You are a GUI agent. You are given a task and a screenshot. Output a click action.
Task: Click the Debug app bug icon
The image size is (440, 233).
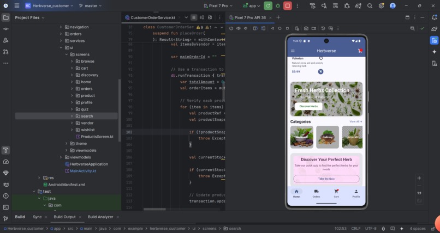tap(278, 5)
